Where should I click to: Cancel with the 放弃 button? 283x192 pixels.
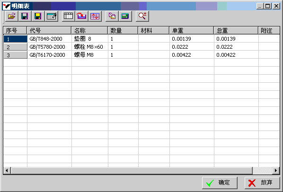tap(262, 183)
